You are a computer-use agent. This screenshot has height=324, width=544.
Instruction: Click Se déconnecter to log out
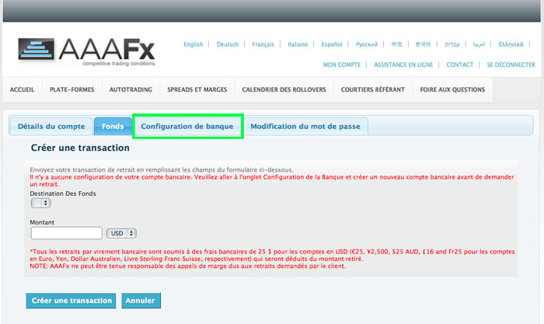[511, 64]
